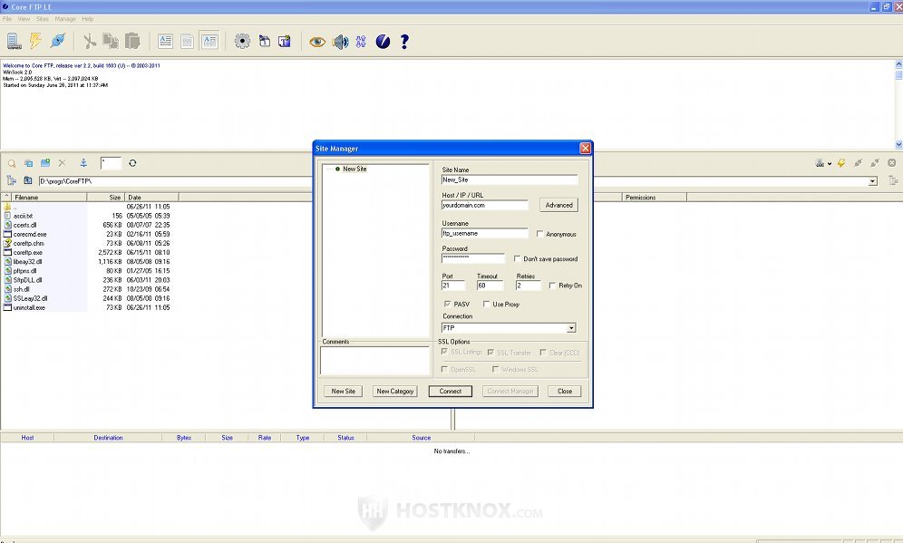Click the Close button in Site Manager
The height and width of the screenshot is (543, 903).
pos(564,391)
